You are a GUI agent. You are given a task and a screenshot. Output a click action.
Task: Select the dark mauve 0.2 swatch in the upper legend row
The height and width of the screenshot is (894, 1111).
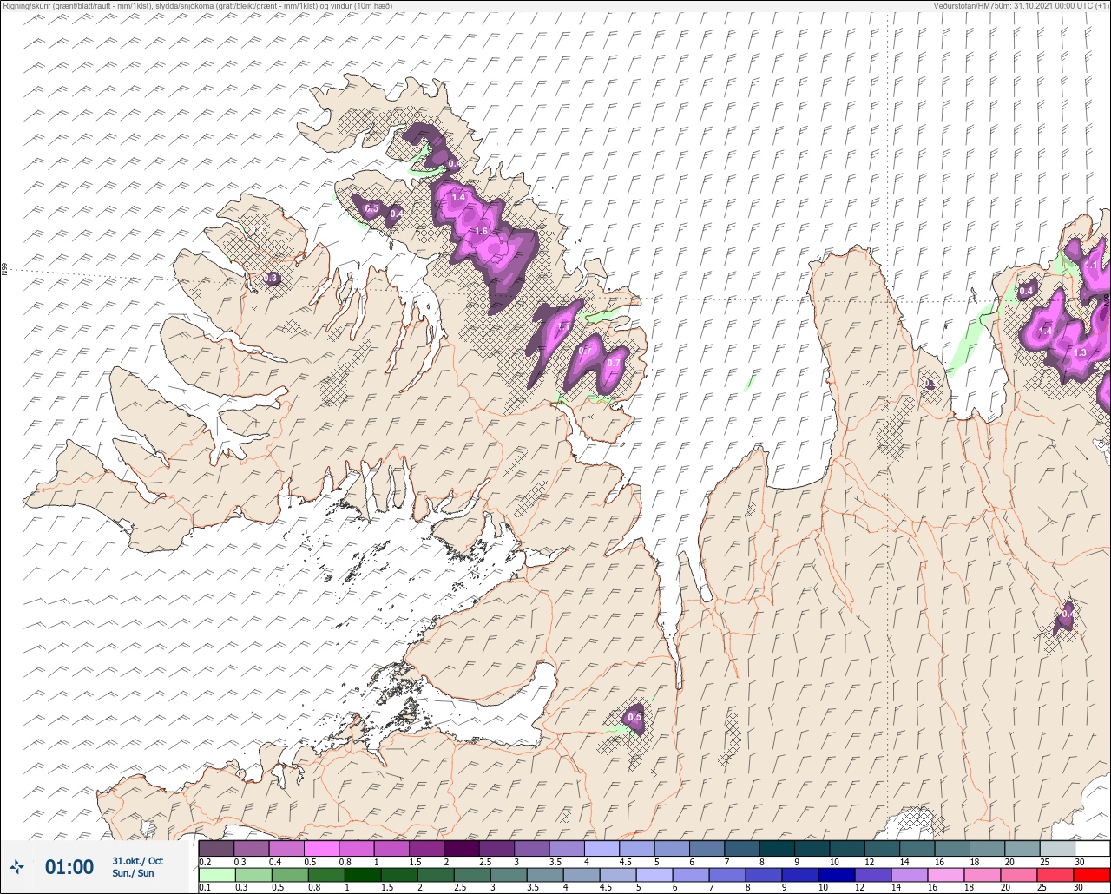216,848
